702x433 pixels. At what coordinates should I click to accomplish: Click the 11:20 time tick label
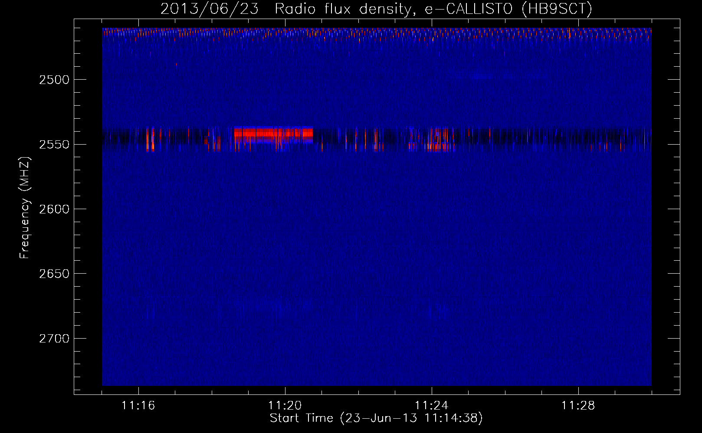[x=285, y=406]
